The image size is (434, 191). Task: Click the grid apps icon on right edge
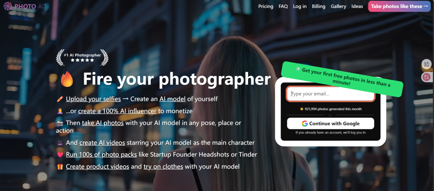426,64
